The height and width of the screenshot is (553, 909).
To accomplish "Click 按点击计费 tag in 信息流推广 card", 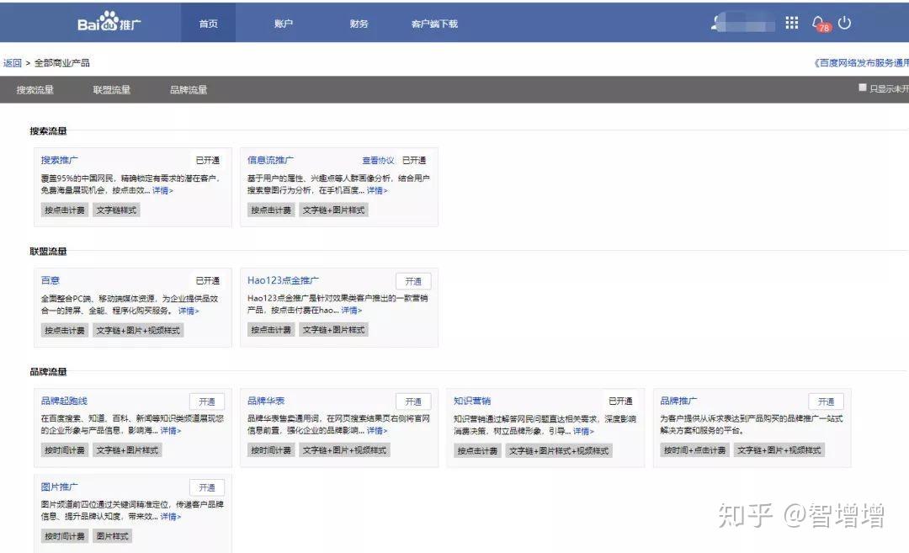I will click(x=271, y=210).
